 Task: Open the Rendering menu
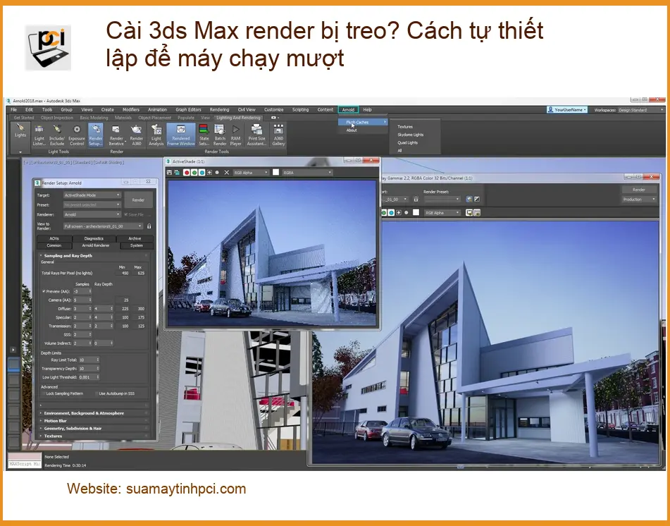click(x=219, y=110)
